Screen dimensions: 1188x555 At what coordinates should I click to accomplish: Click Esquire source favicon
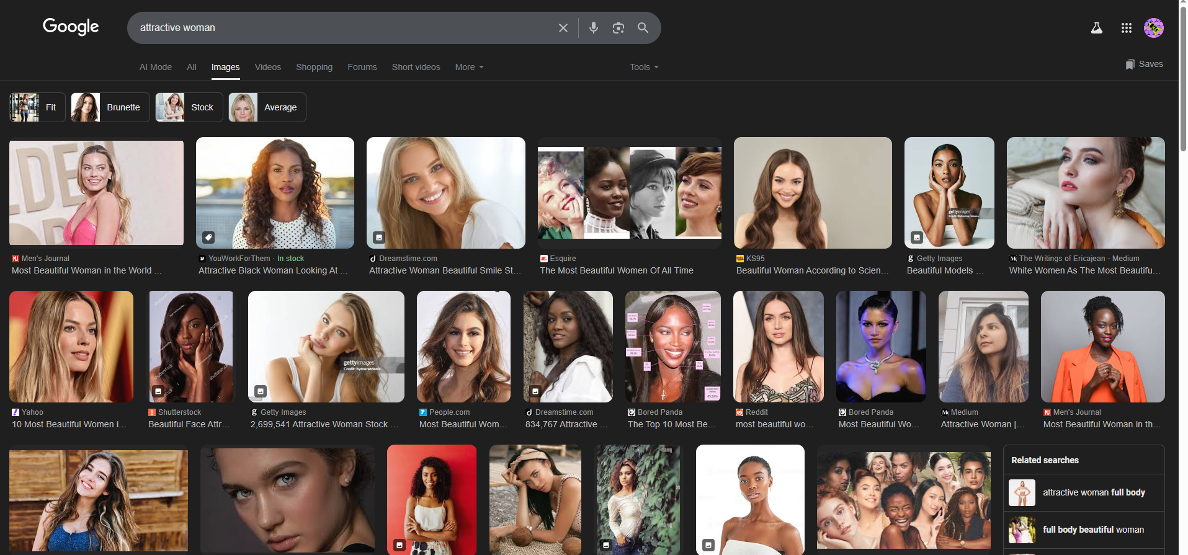click(544, 259)
